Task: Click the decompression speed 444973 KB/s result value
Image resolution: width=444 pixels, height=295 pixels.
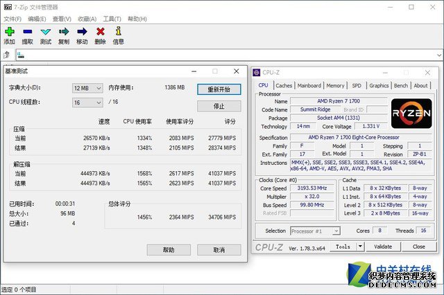Action: click(x=95, y=183)
